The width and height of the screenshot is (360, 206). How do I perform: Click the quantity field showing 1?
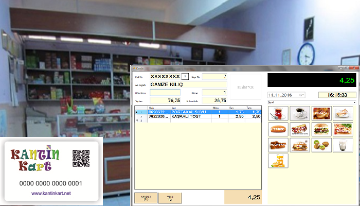coord(214,93)
